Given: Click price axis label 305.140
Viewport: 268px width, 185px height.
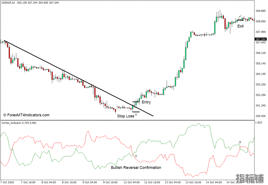Looking at the screenshot, I should pos(261,64).
